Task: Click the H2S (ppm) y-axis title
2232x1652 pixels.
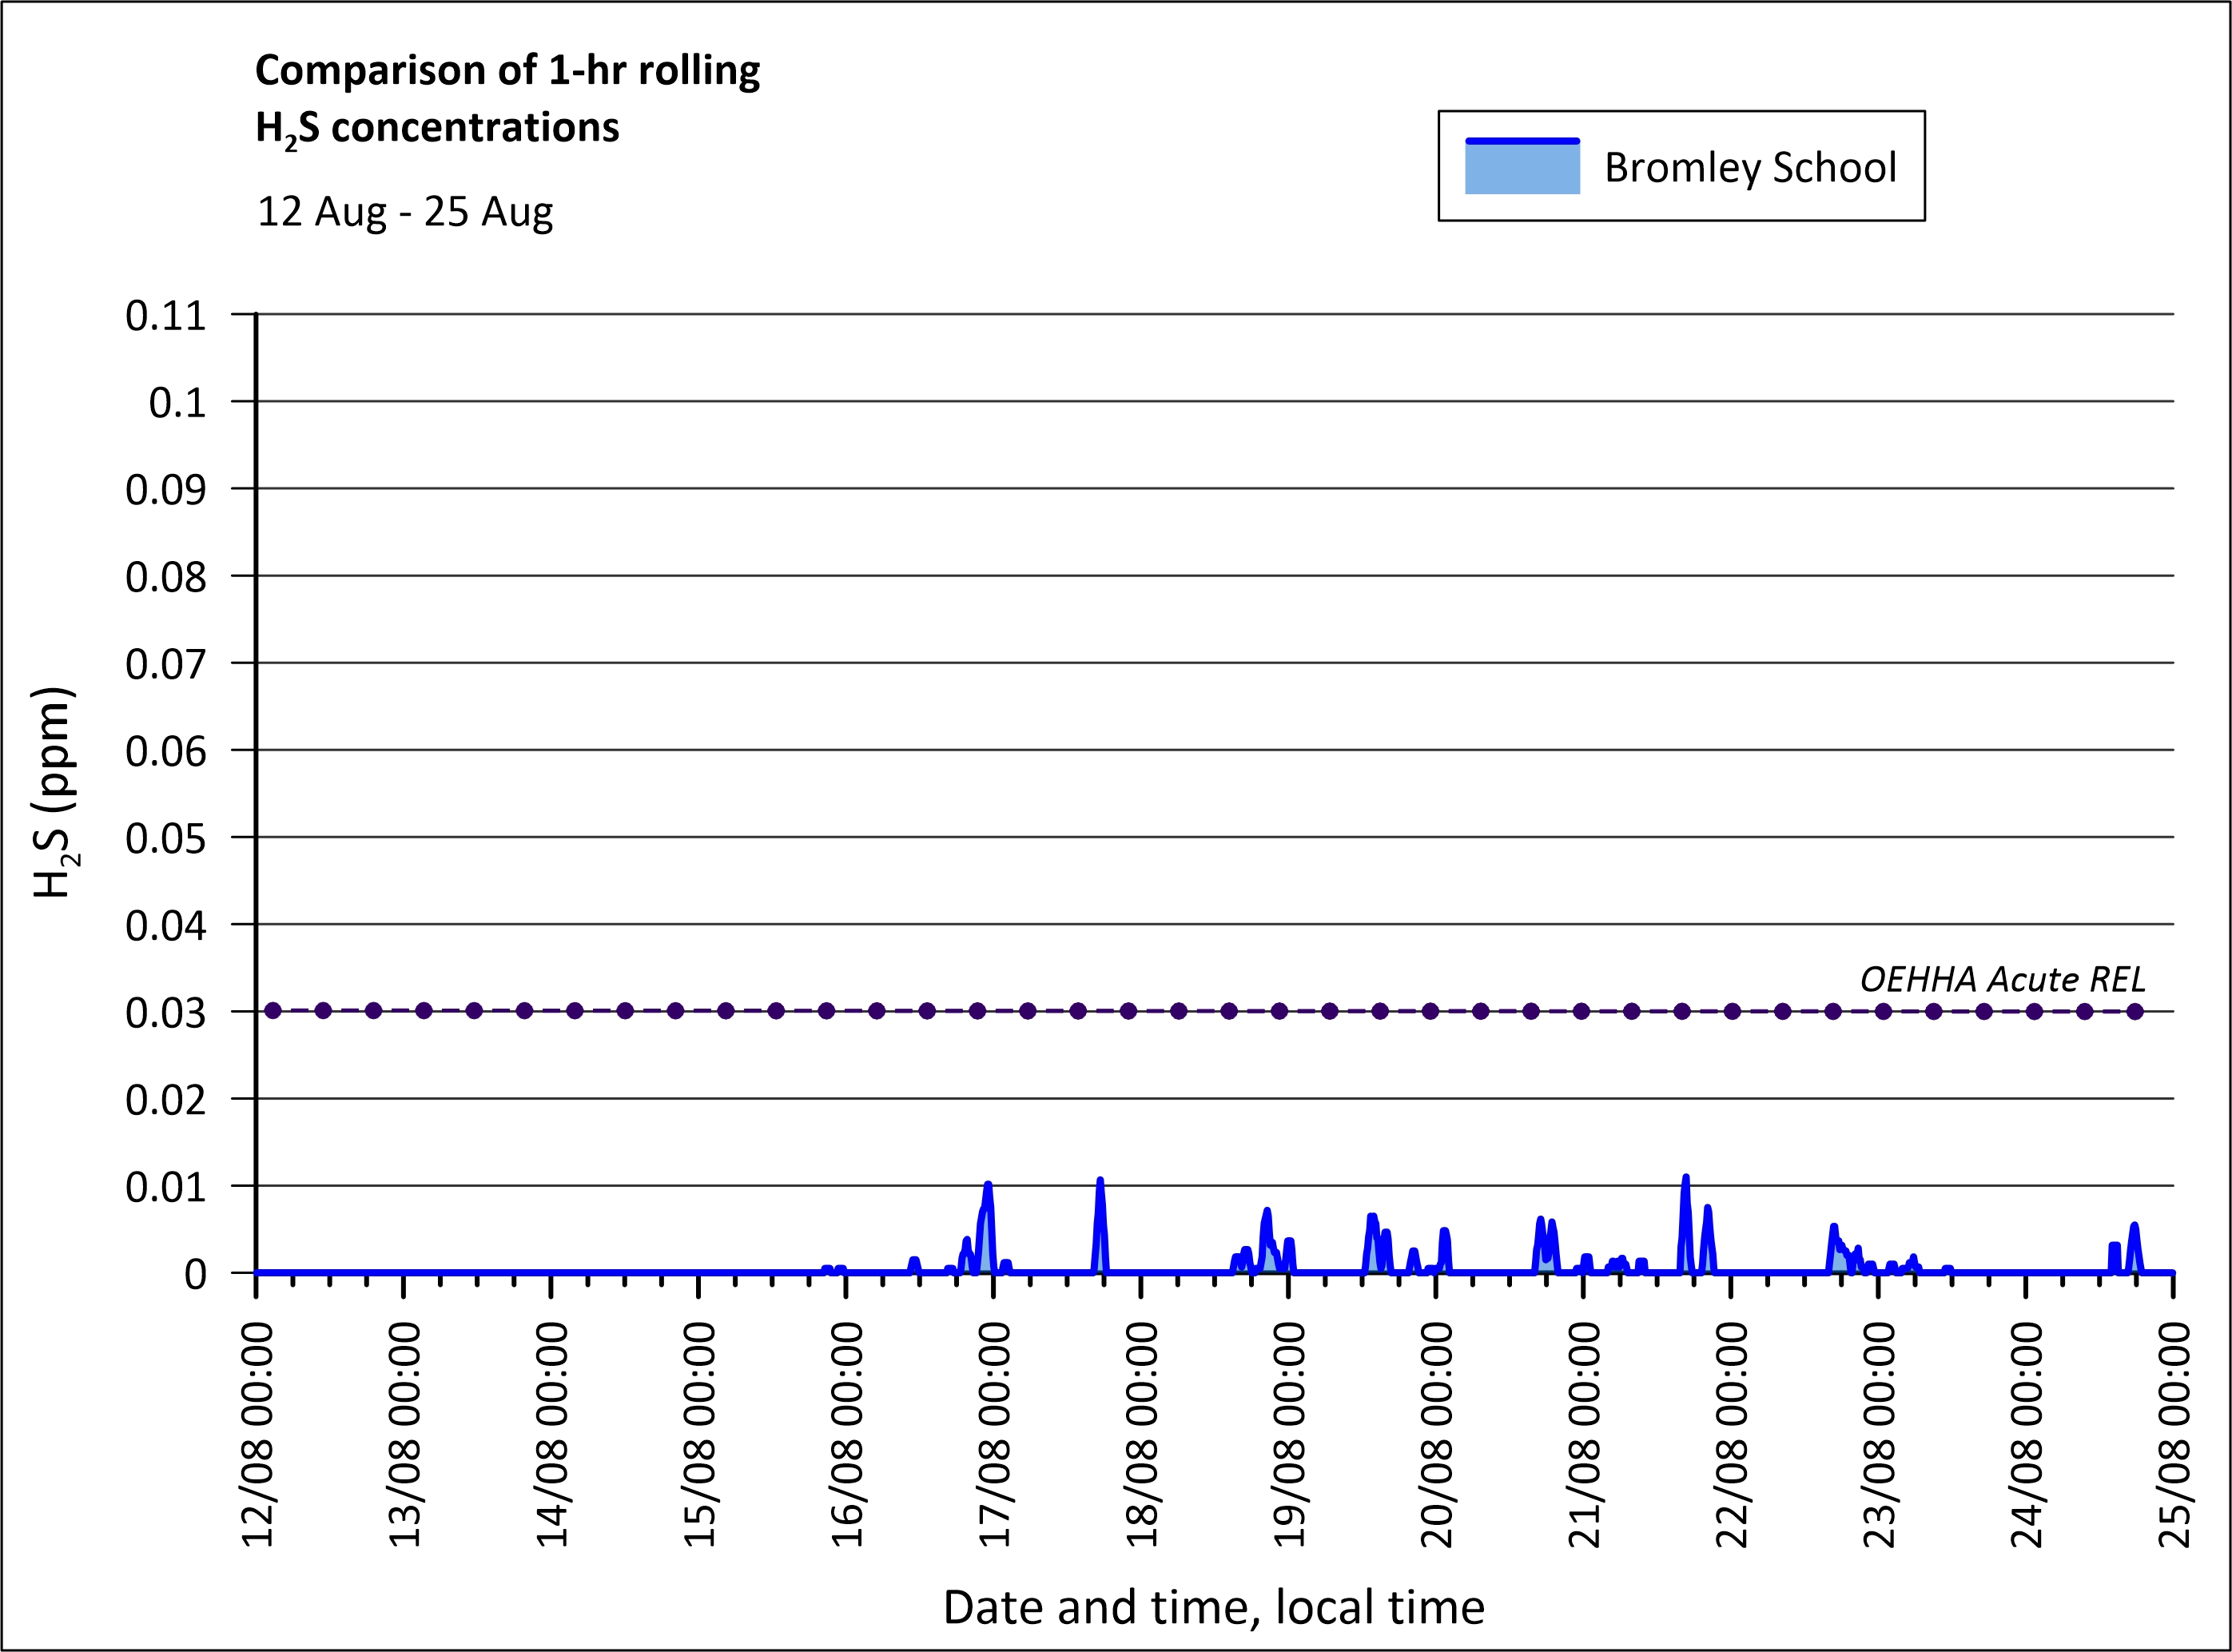Action: (54, 792)
